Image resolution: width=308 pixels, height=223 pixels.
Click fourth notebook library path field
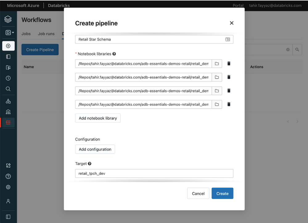click(x=143, y=104)
